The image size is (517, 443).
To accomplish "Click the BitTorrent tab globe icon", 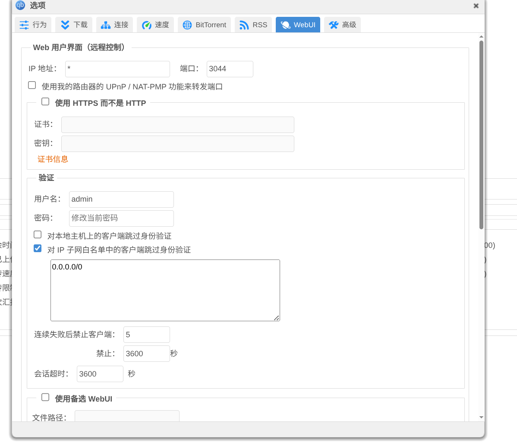I will point(187,25).
